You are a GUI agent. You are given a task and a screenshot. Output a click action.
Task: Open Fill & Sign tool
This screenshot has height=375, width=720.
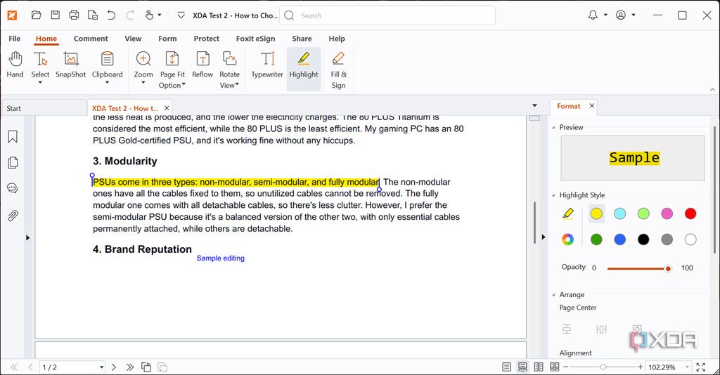point(338,70)
